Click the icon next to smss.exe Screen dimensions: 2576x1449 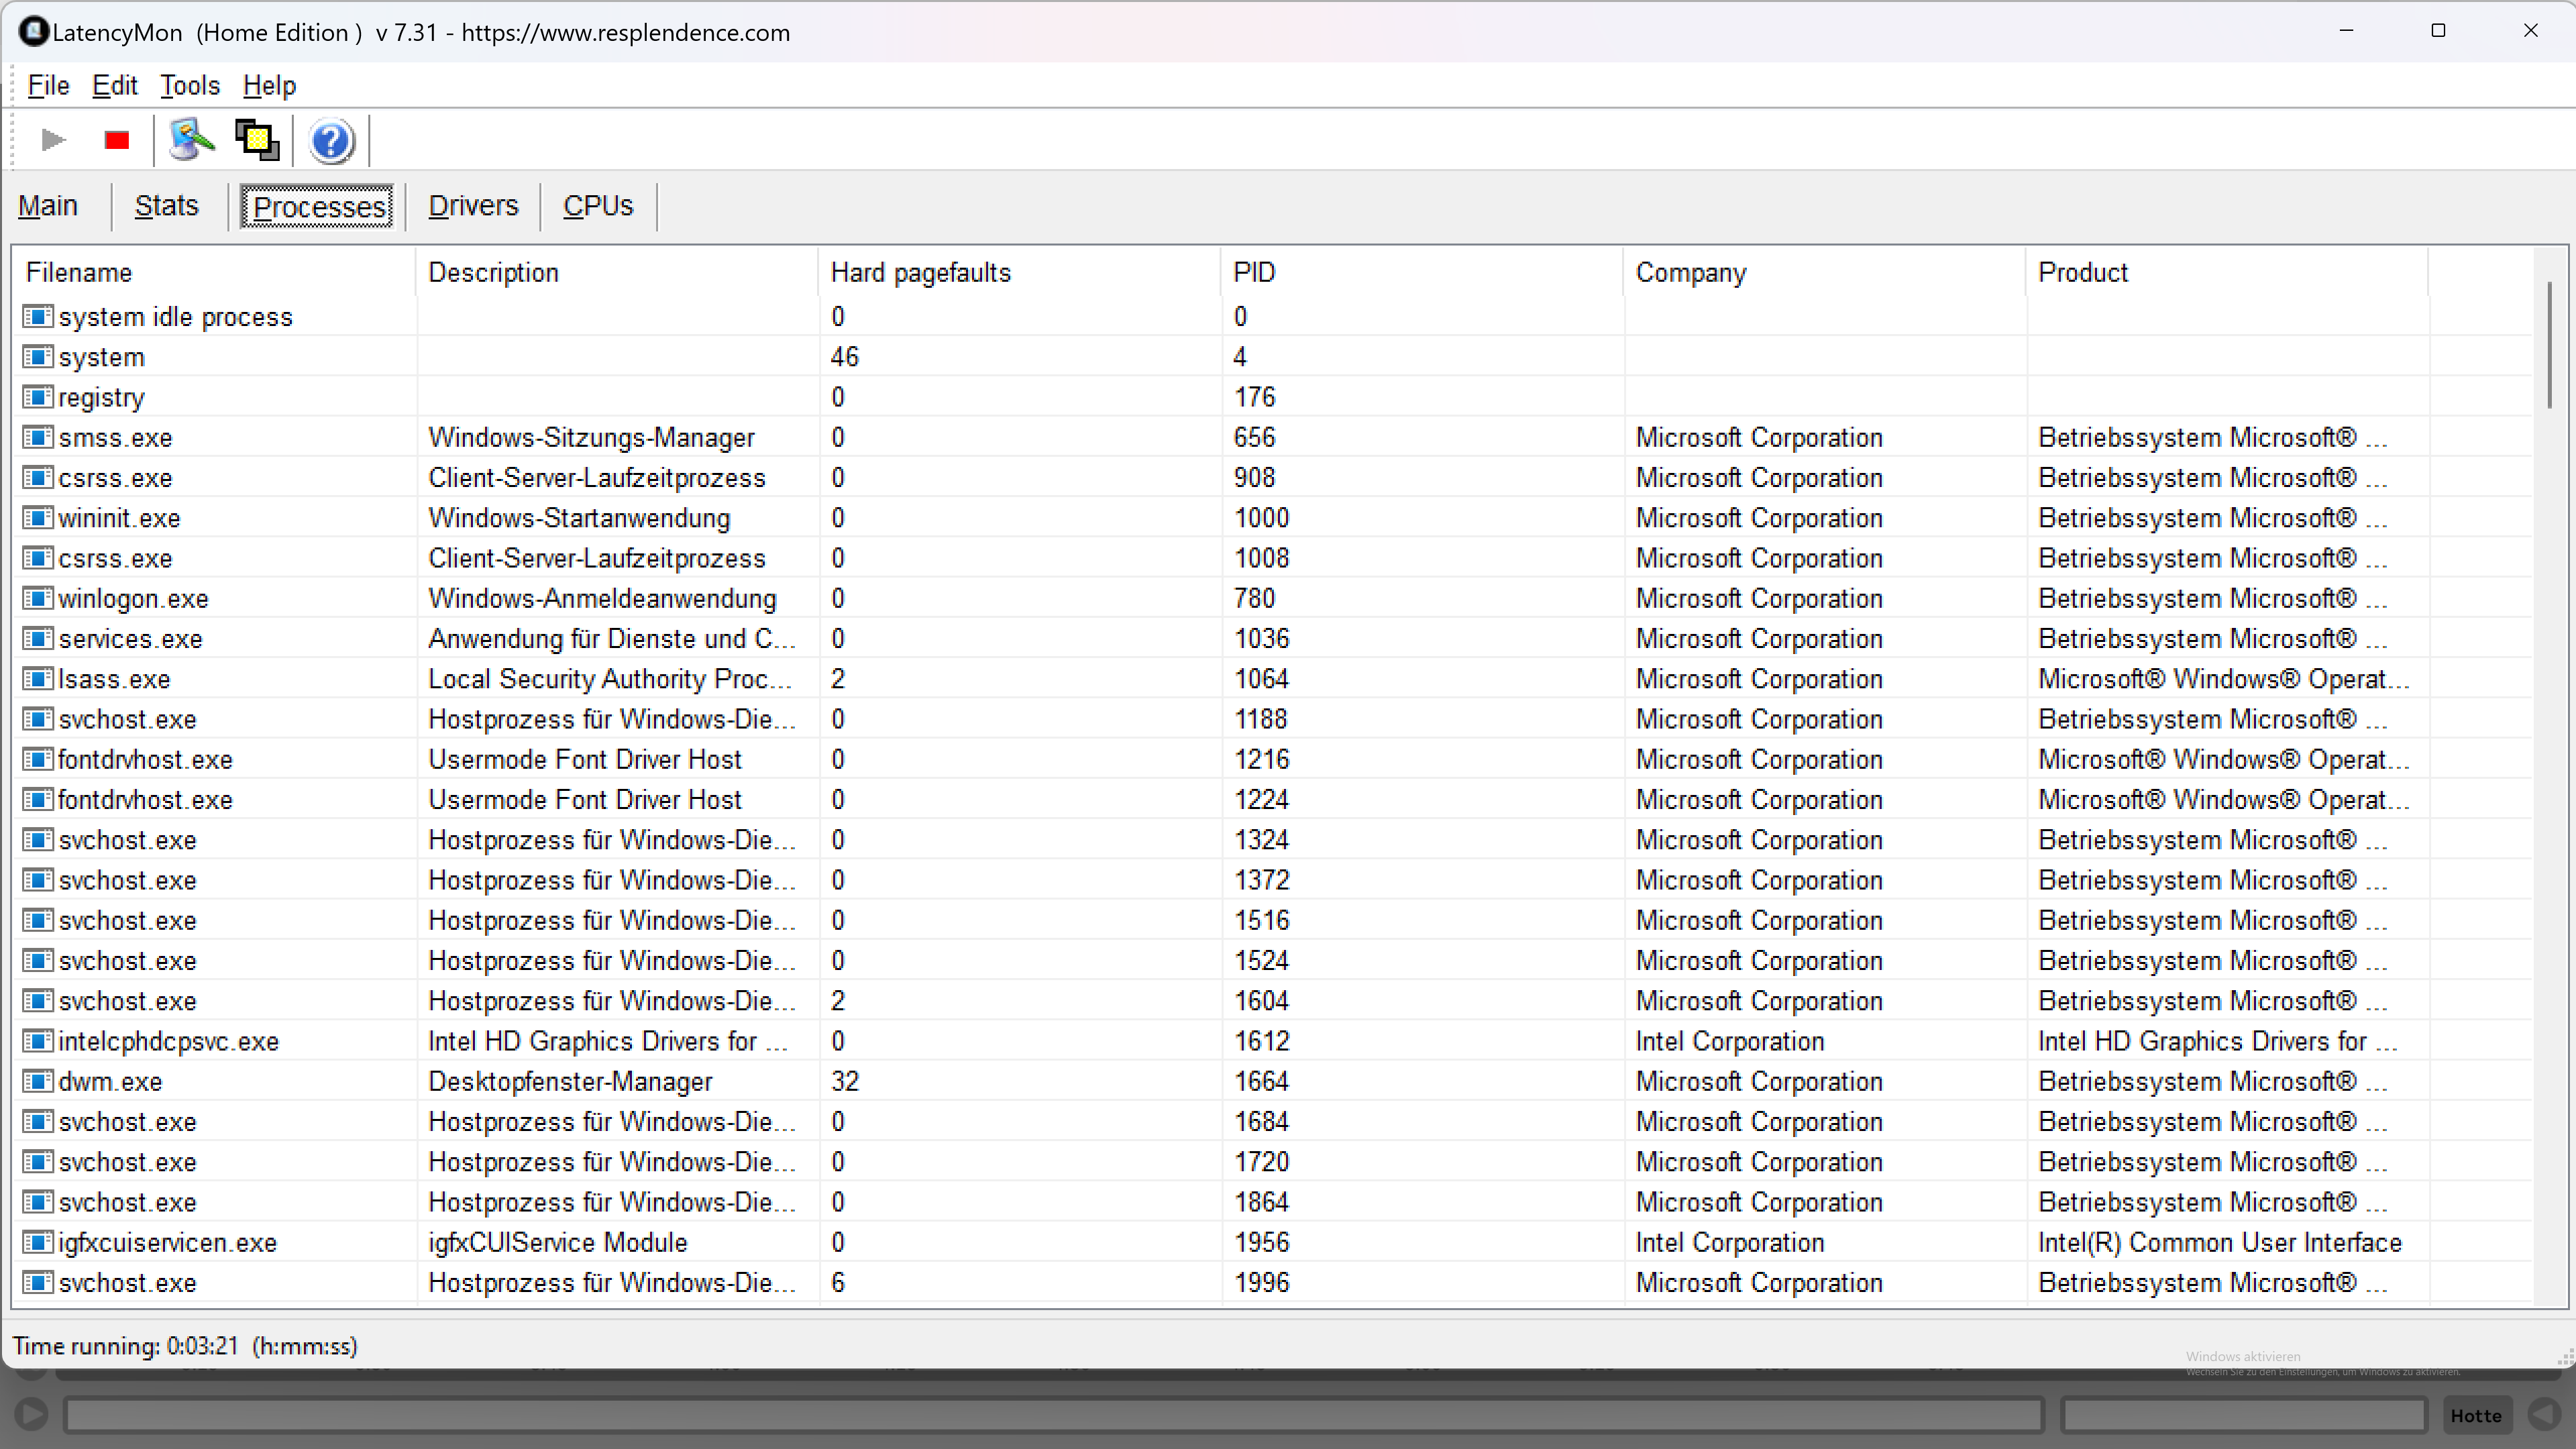pyautogui.click(x=38, y=437)
